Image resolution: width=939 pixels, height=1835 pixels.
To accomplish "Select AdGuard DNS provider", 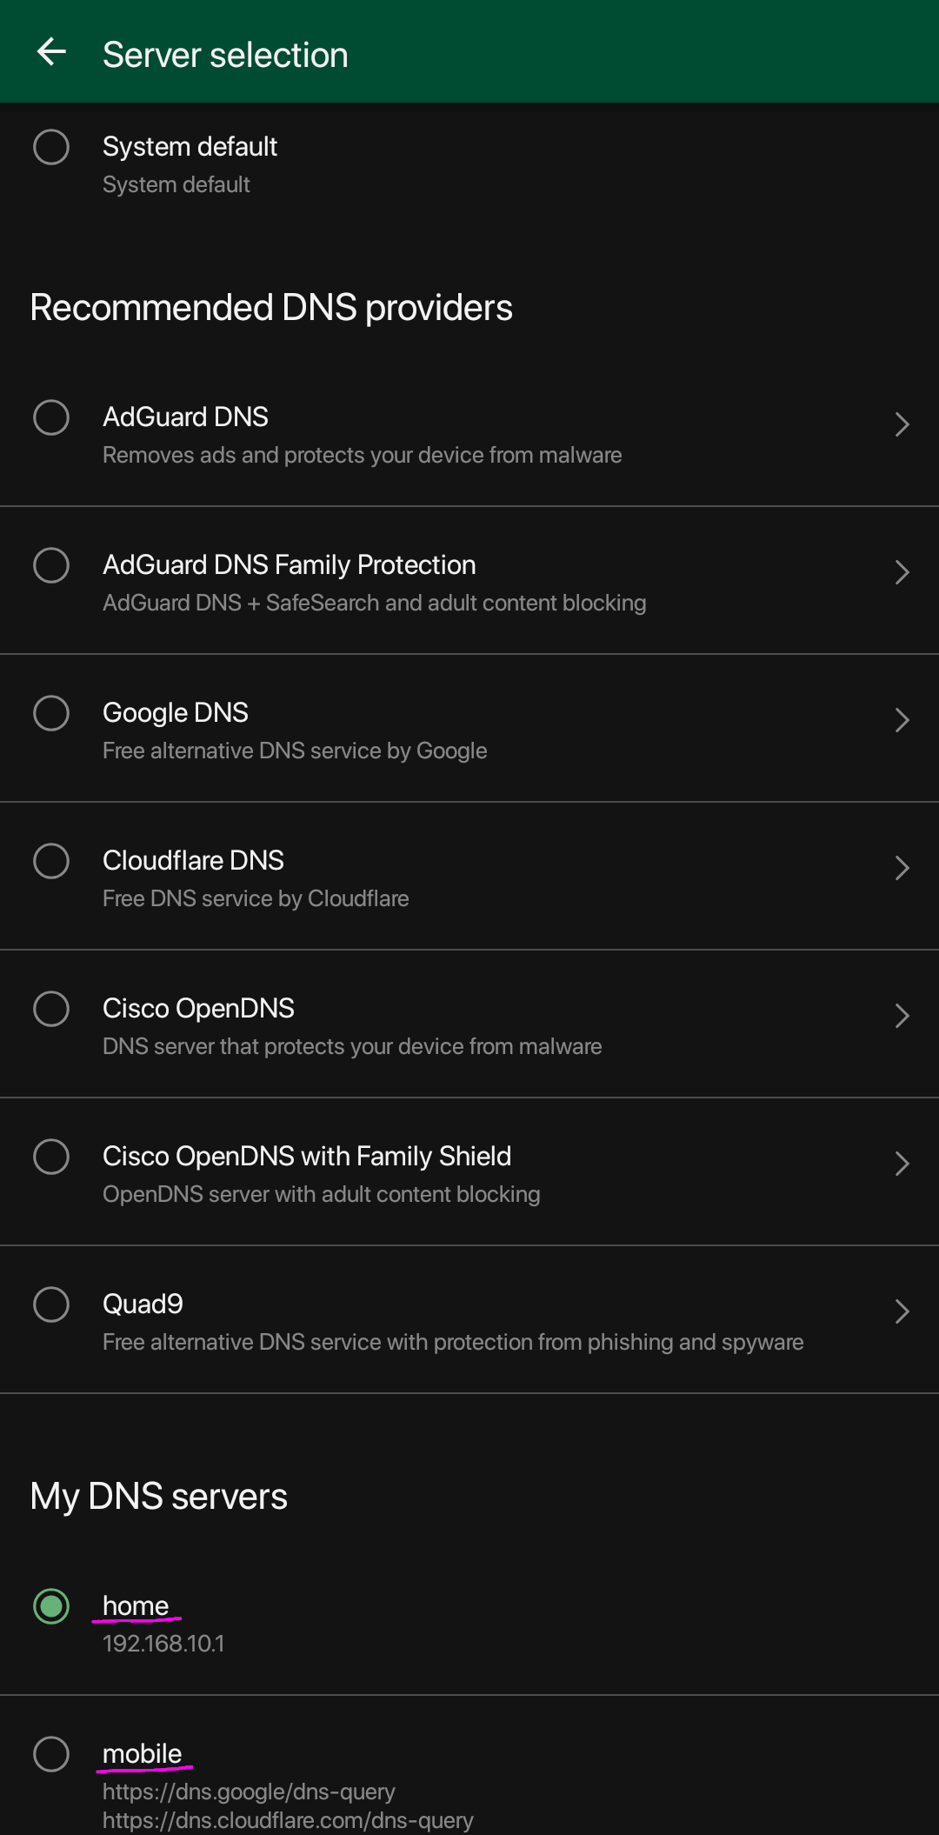I will pyautogui.click(x=51, y=417).
